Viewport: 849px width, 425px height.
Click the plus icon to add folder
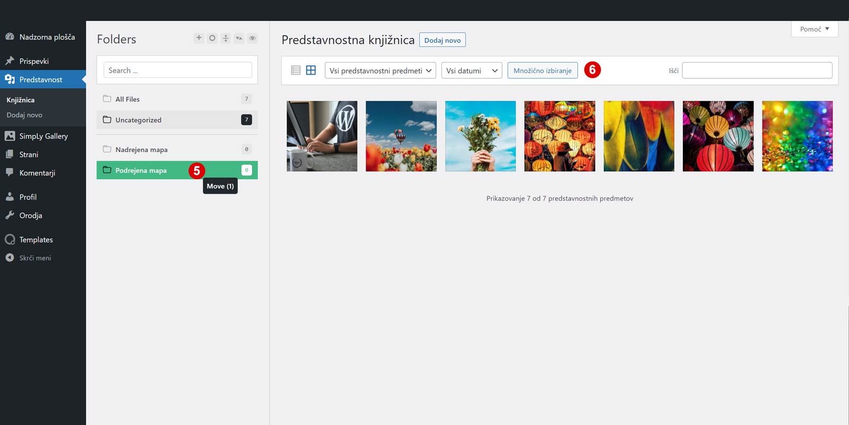(x=198, y=38)
